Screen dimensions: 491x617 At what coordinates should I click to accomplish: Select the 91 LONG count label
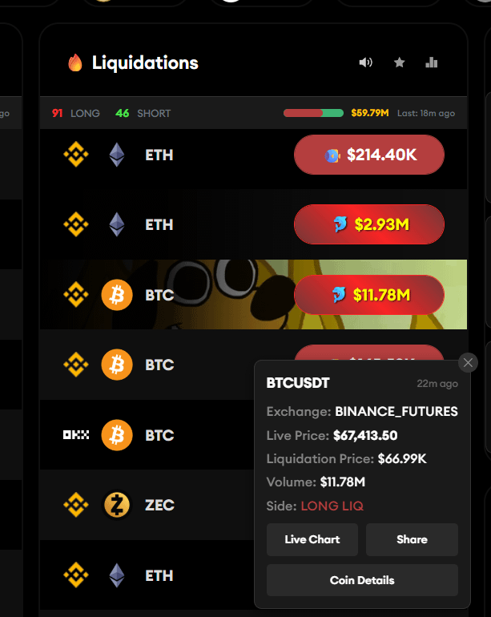76,113
